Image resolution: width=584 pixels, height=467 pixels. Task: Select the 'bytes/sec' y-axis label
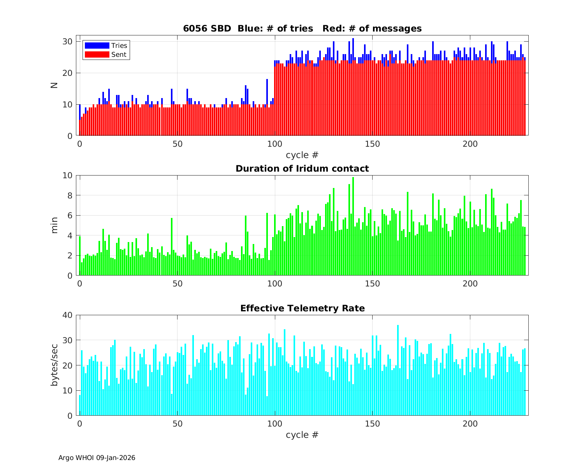click(55, 365)
